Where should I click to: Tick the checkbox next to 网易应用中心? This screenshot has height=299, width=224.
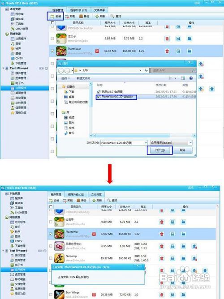(x=51, y=246)
